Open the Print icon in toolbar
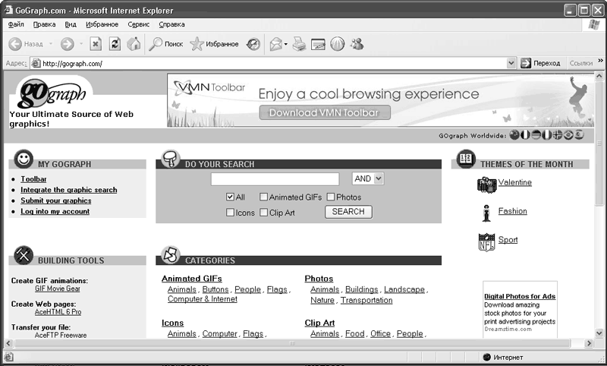Image resolution: width=607 pixels, height=366 pixels. [x=300, y=44]
